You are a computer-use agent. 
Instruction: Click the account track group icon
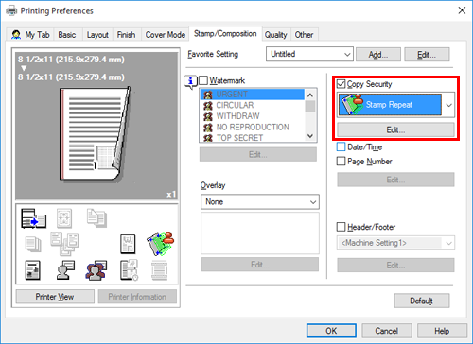click(96, 270)
